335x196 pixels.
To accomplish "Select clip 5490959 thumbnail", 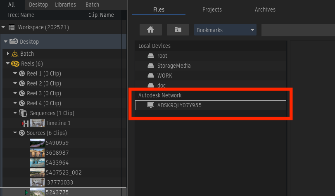I will pyautogui.click(x=38, y=143).
